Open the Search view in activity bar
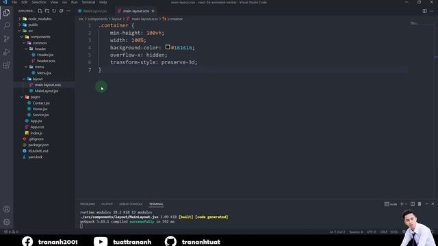Screen dimensions: 438x246 click(6, 26)
